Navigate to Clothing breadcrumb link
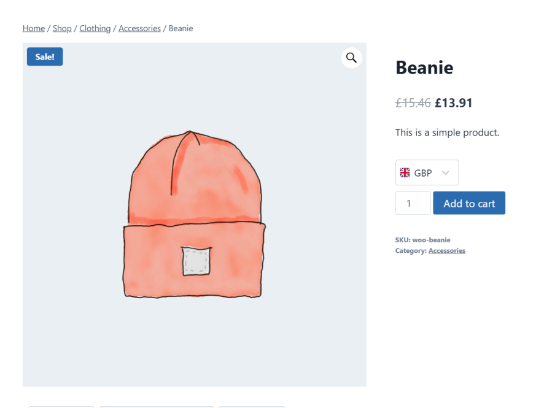Screen dimensions: 552x408 click(95, 28)
